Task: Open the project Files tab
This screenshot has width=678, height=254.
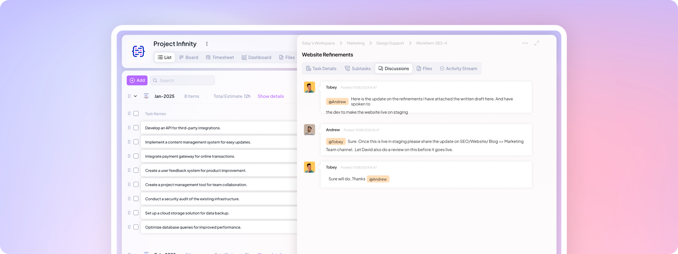Action: point(287,58)
